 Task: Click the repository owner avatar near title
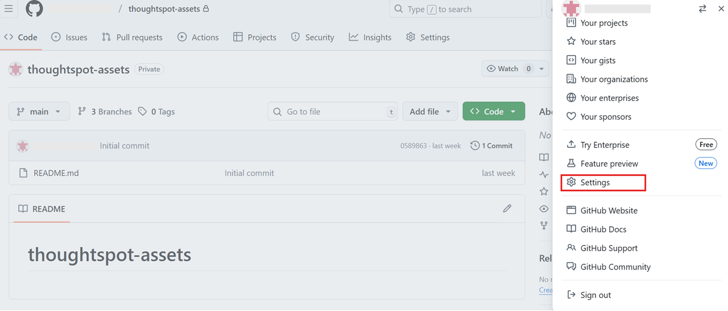click(15, 69)
